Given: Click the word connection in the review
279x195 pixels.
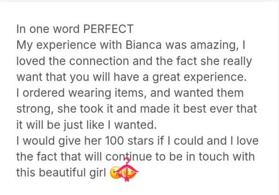Looking at the screenshot, I should point(99,61).
